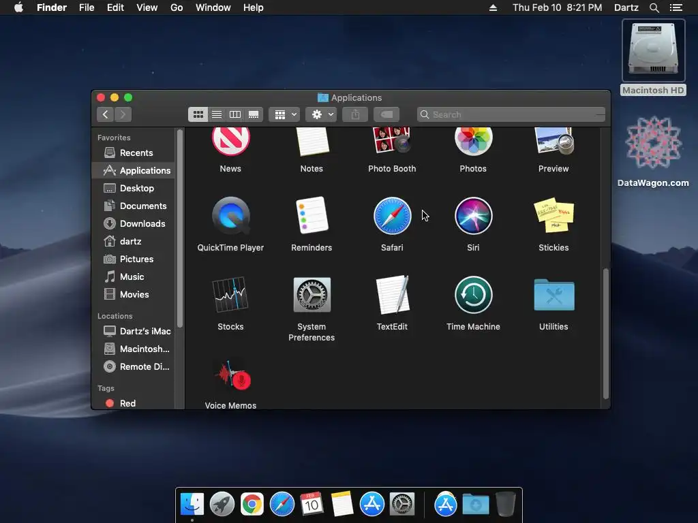Open Music in the sidebar
Viewport: 698px width, 523px height.
pyautogui.click(x=133, y=277)
